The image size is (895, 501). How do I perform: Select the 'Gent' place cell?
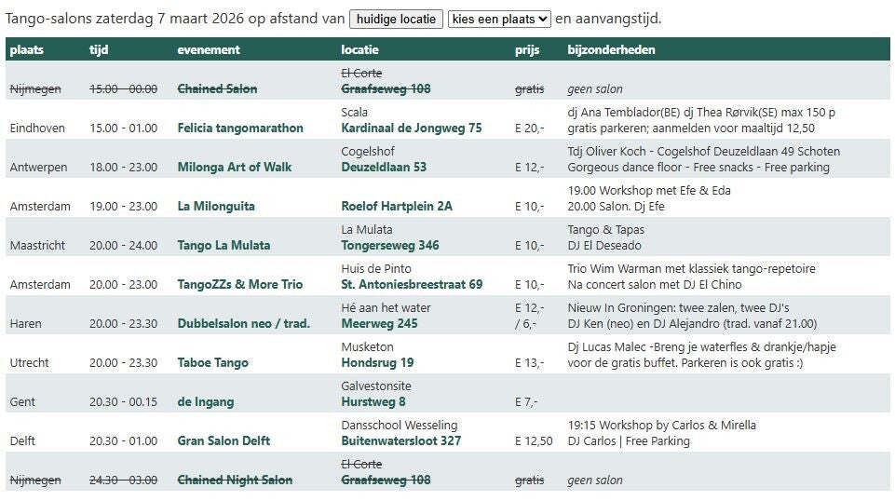tap(22, 401)
